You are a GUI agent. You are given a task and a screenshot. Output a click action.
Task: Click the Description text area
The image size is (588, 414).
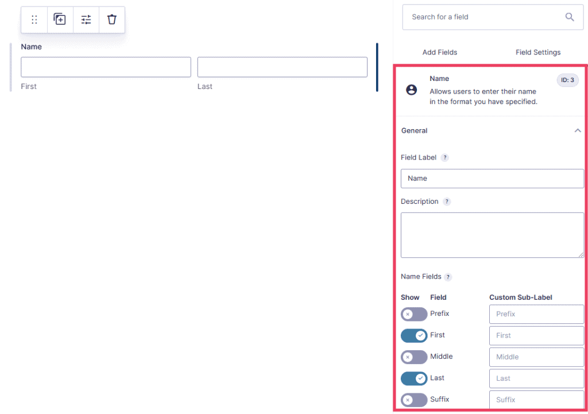point(492,235)
